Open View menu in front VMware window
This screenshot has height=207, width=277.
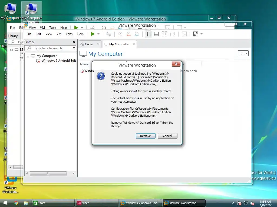coord(49,34)
